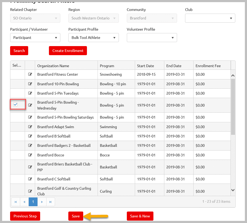
Task: Open edit for Brantford 5-Pin Bowling - Wednesday
Action: pos(30,105)
